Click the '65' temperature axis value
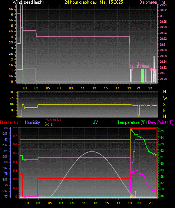175x208 pixels. 162,132
